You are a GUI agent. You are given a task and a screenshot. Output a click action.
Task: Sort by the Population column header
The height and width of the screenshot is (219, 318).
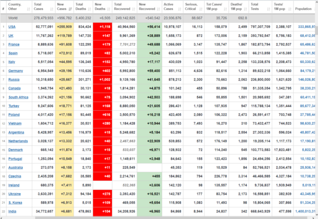[x=303, y=9]
